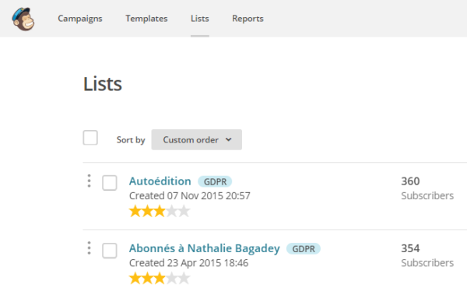Click the 354 Subscribers count
Image resolution: width=467 pixels, height=295 pixels.
pos(427,255)
